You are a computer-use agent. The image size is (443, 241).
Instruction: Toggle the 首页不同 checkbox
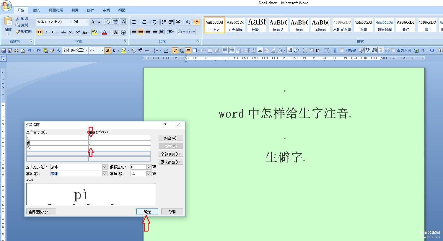[x=393, y=51]
